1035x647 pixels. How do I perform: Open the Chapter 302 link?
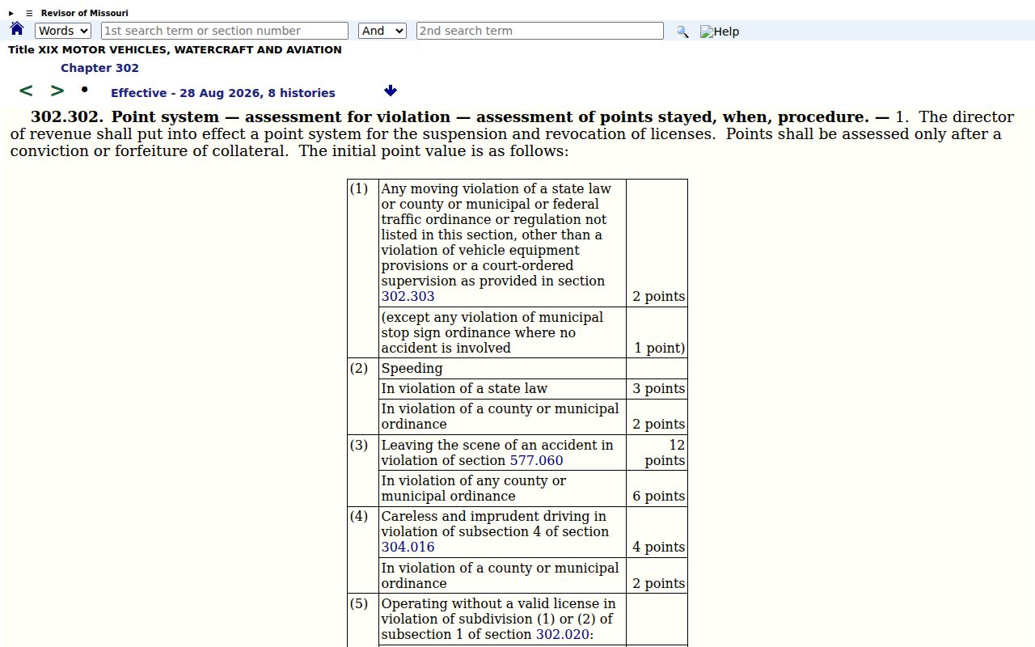[x=99, y=68]
